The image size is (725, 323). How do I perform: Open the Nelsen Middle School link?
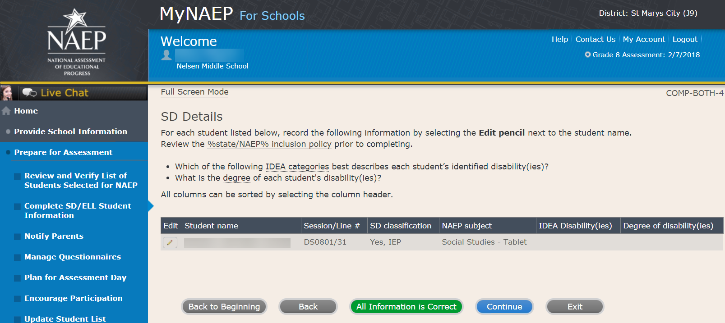pyautogui.click(x=212, y=66)
